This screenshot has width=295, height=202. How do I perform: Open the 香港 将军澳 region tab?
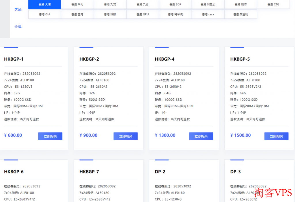175,14
